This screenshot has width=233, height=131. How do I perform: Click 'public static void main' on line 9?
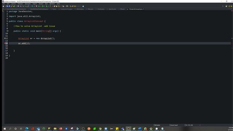coord(27,31)
